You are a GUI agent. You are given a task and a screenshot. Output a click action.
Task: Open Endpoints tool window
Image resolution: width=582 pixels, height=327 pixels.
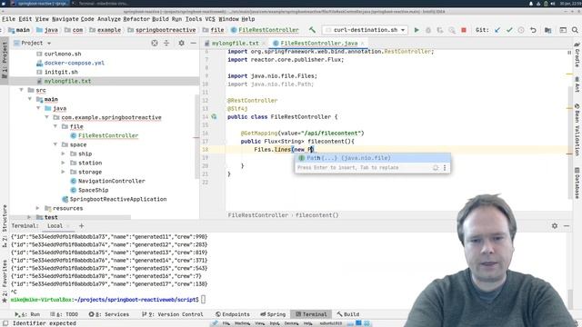233,314
